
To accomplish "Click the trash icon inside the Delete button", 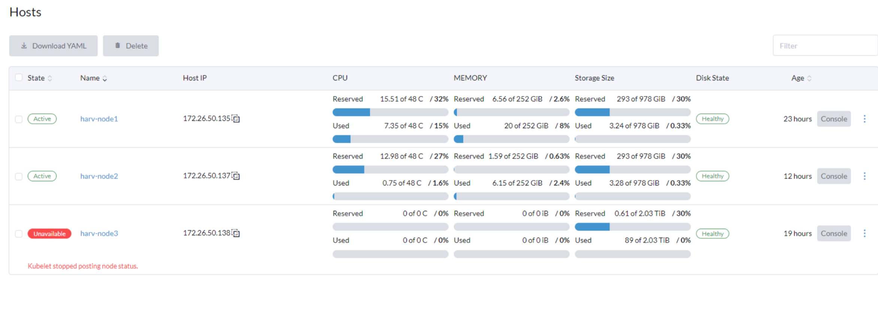I will [118, 45].
